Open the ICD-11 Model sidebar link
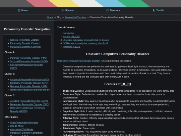The width and height of the screenshot is (181, 136). coord(17,126)
